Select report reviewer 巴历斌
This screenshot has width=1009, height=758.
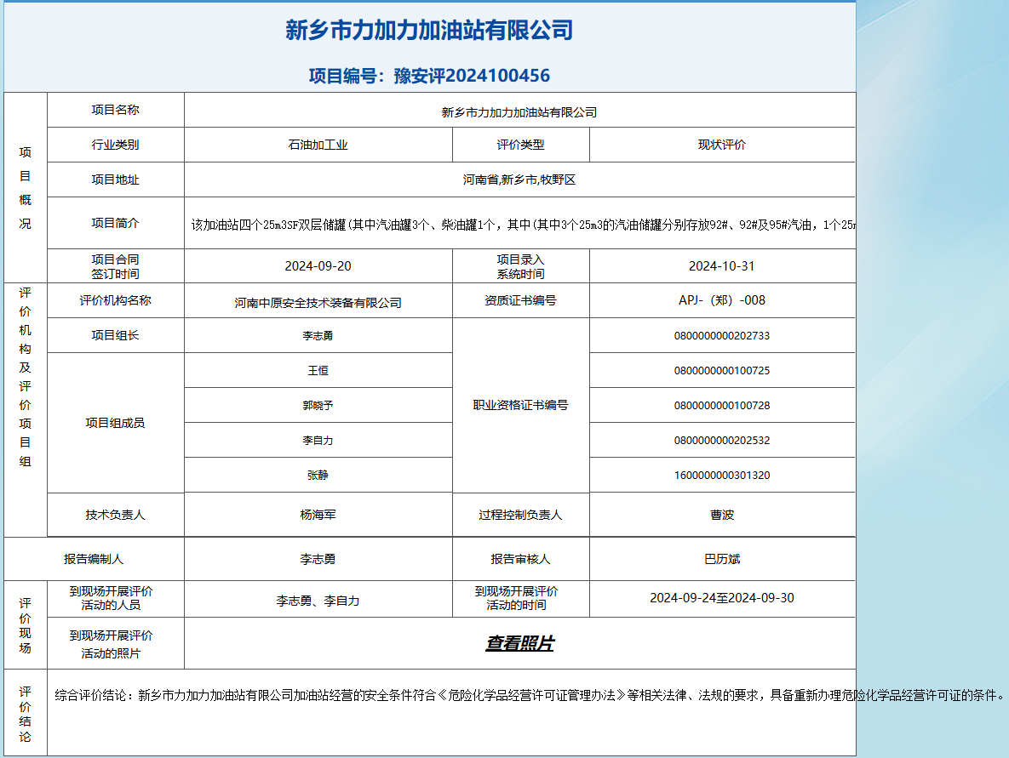click(722, 559)
